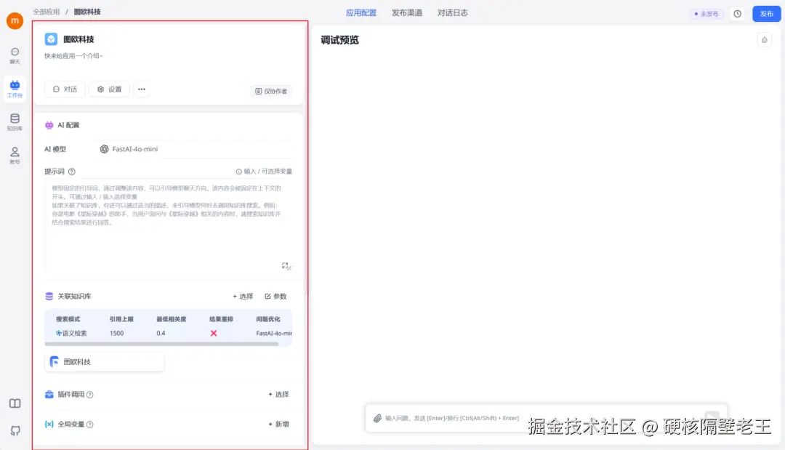Click the paperclip attachment icon in chat input
Image resolution: width=785 pixels, height=450 pixels.
[x=377, y=418]
